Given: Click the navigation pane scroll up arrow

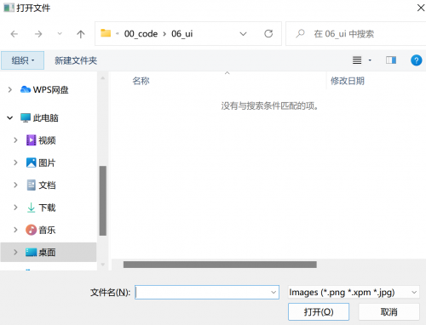Looking at the screenshot, I should pyautogui.click(x=103, y=77).
